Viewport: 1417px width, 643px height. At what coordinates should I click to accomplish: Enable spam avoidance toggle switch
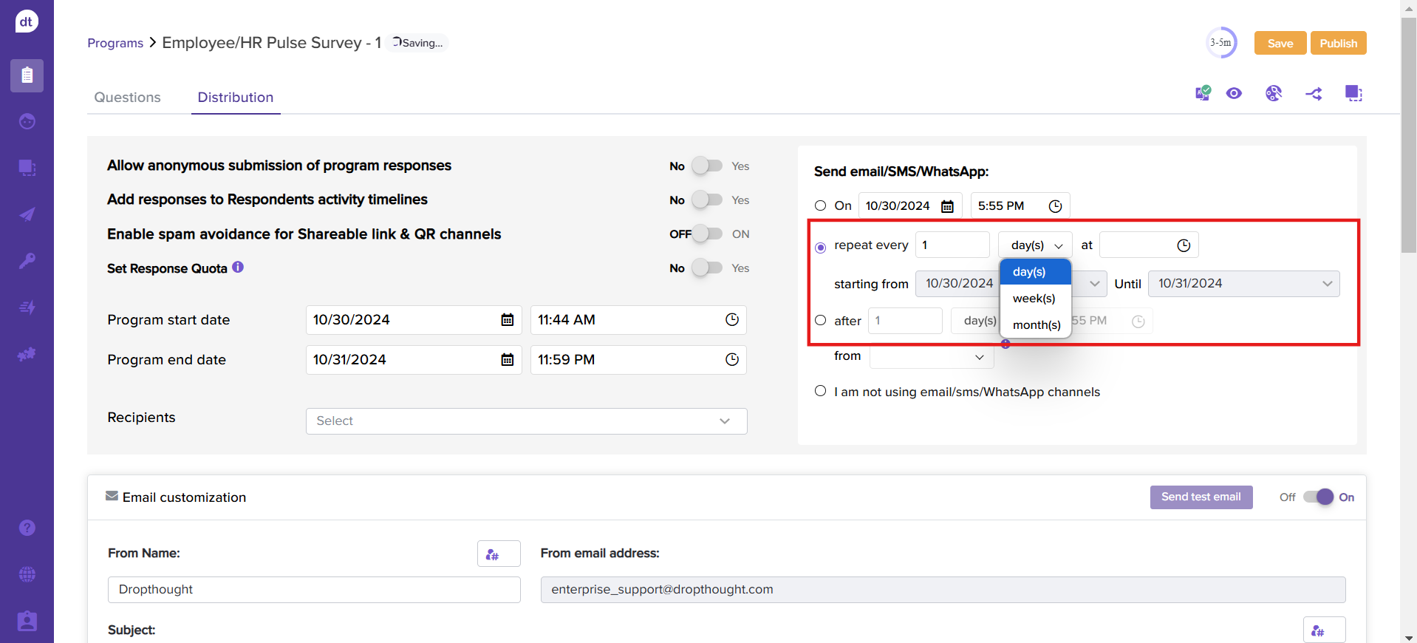[x=707, y=234]
